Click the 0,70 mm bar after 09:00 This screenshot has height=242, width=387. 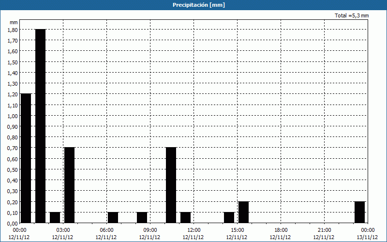171,185
